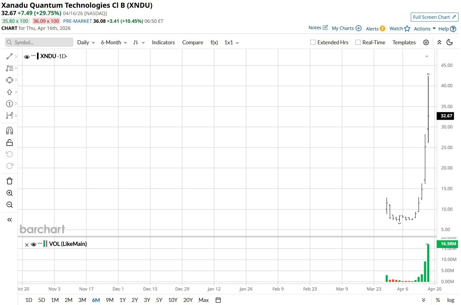The width and height of the screenshot is (461, 305).
Task: Open the numbered label tool
Action: (x=10, y=104)
